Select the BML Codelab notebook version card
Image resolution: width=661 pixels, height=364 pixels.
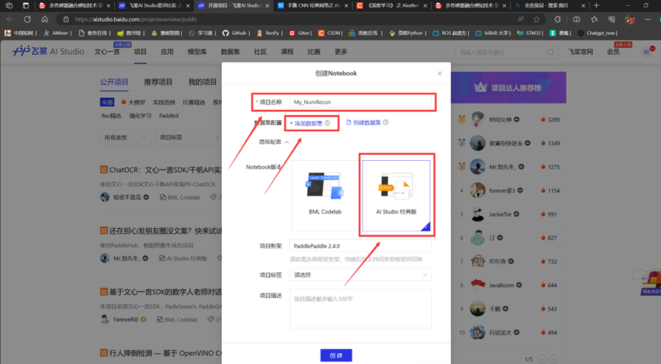tap(325, 196)
